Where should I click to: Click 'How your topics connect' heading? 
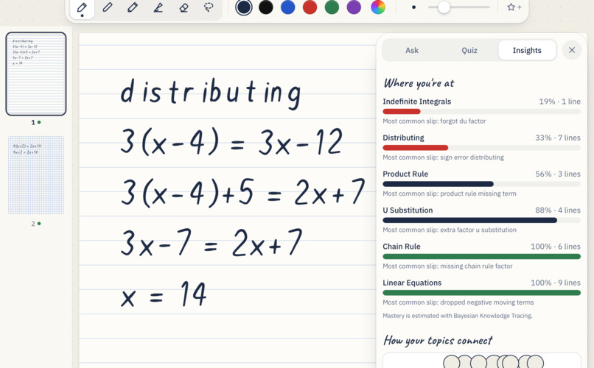point(438,340)
